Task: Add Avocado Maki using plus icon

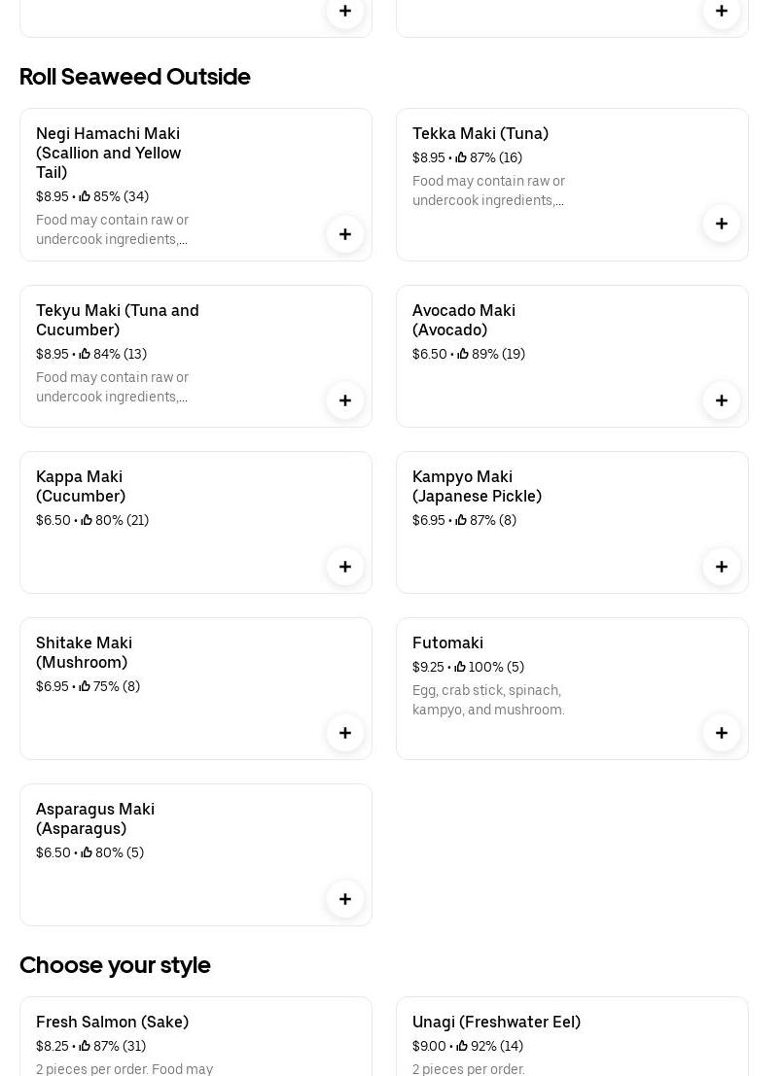Action: pos(722,400)
